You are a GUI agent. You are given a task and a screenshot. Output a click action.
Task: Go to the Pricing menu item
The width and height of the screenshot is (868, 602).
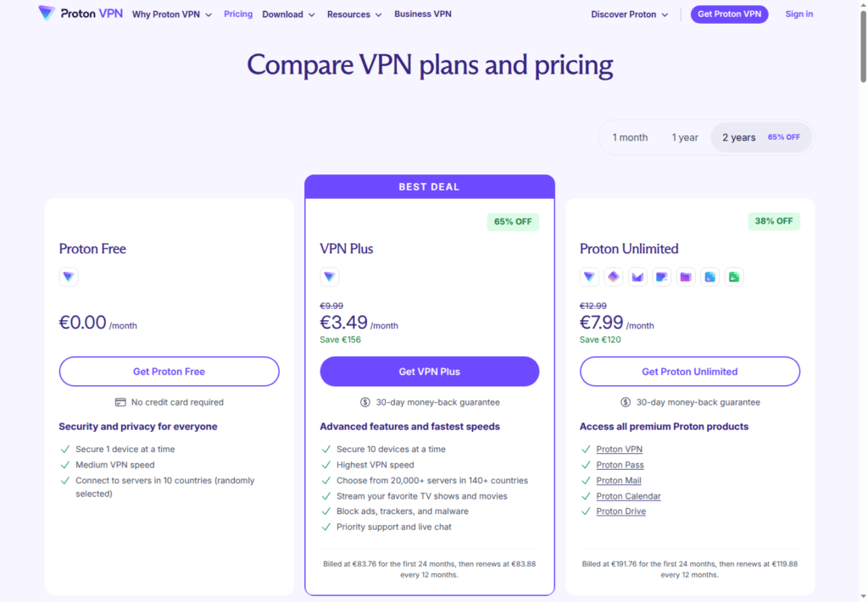[238, 14]
